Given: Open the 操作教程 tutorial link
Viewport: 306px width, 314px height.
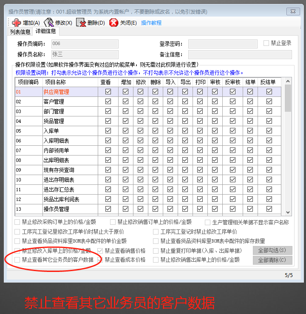Looking at the screenshot, I should (x=151, y=23).
